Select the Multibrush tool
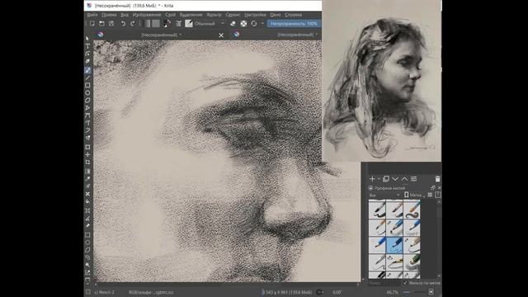The width and height of the screenshot is (528, 297). click(87, 138)
